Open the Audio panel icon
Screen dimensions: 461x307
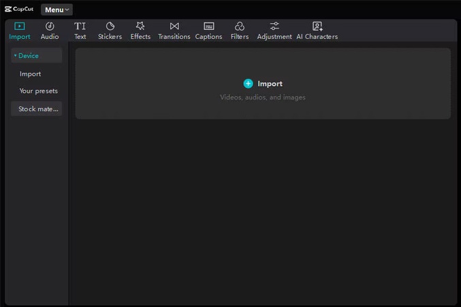pyautogui.click(x=50, y=26)
